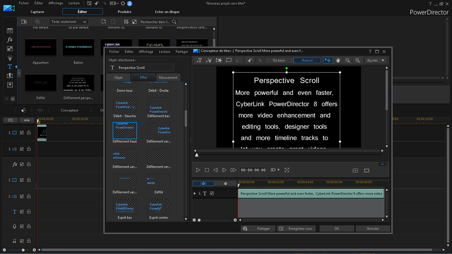
Task: Toggle checkbox for the fx track
Action: point(22,164)
